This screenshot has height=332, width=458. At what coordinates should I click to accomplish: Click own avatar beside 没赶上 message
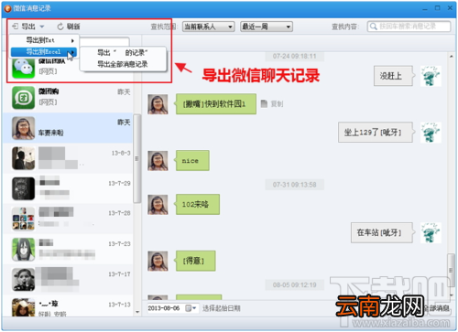[x=431, y=76]
